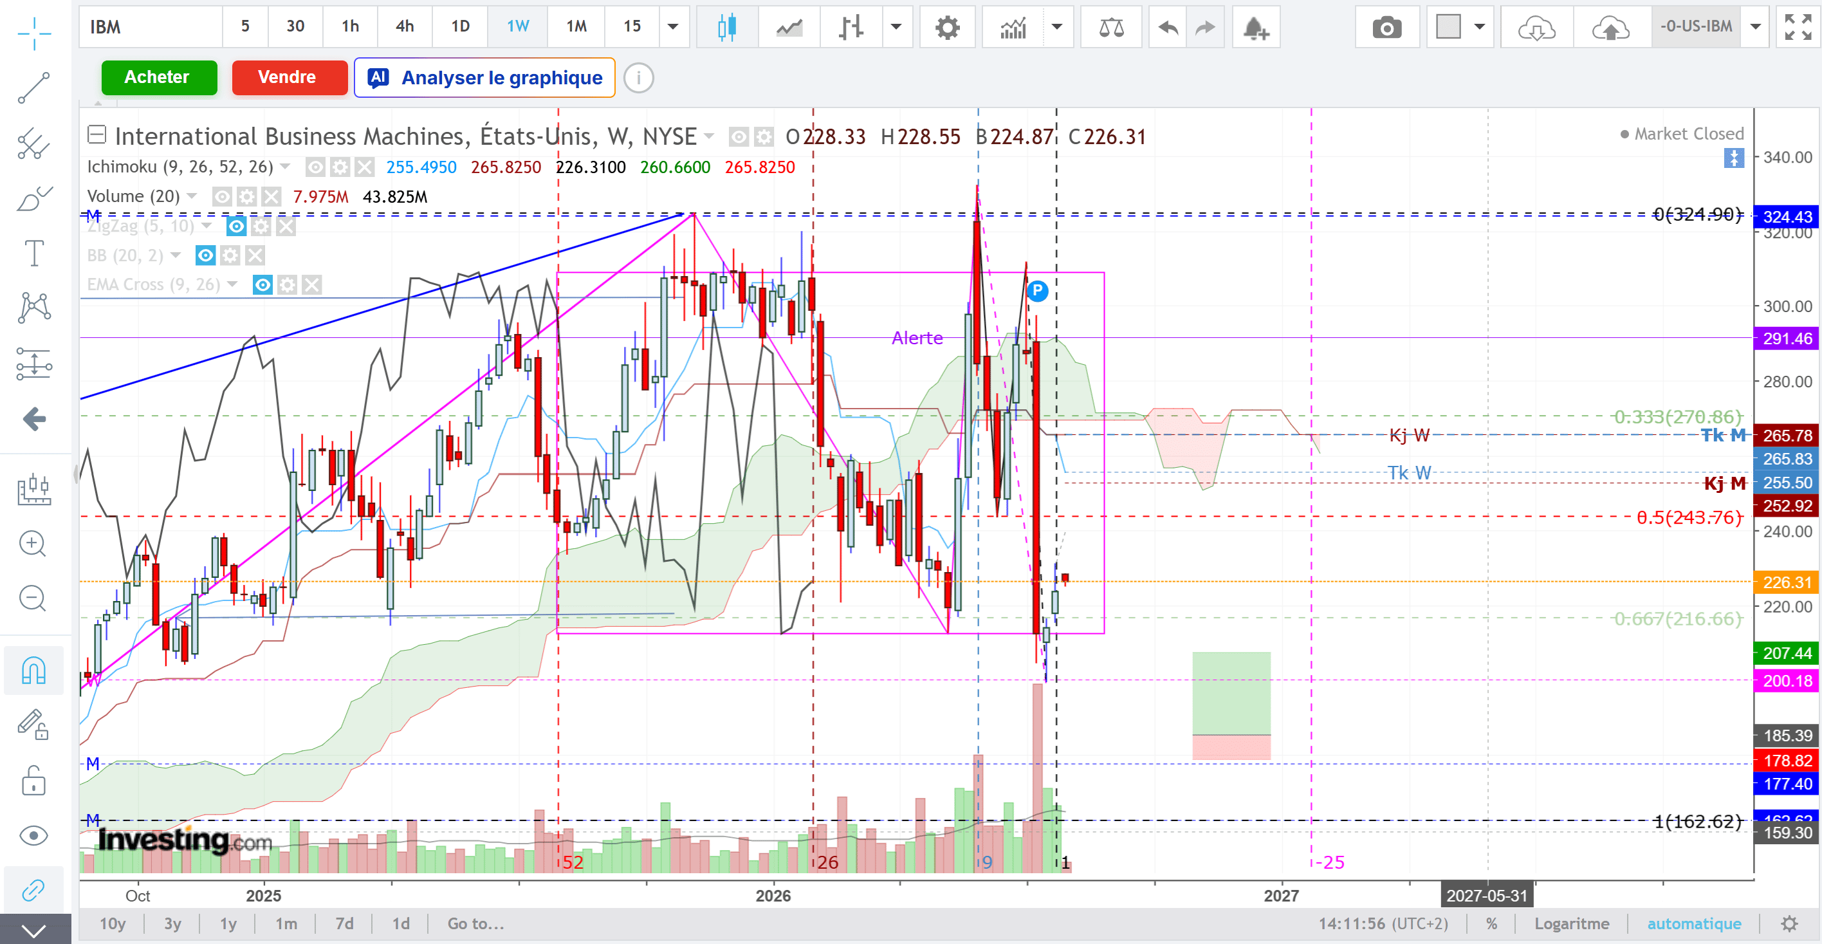This screenshot has width=1822, height=944.
Task: Open chart settings gear
Action: [x=947, y=27]
